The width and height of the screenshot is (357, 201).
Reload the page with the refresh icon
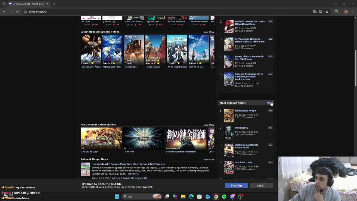[17, 12]
